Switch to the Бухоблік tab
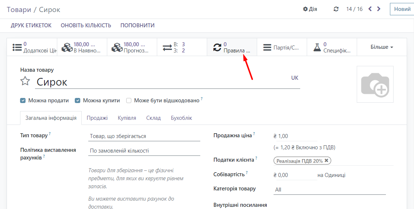Image resolution: width=414 pixels, height=209 pixels. tap(181, 118)
